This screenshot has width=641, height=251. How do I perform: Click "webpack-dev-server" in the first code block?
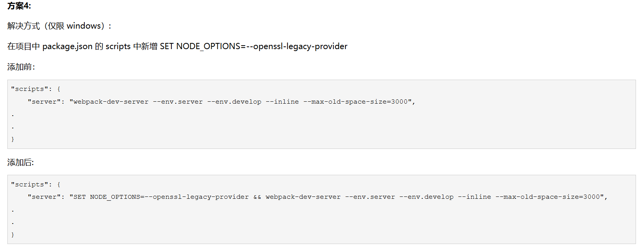[111, 102]
